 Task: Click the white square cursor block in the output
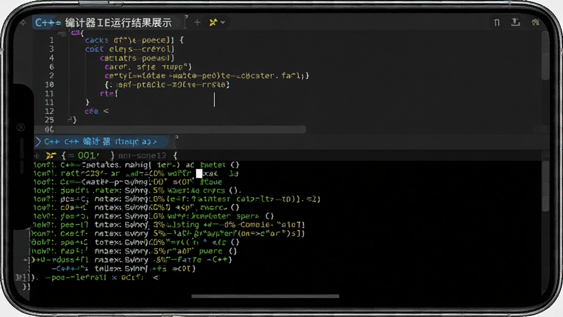[199, 173]
